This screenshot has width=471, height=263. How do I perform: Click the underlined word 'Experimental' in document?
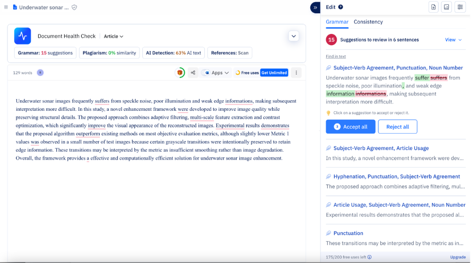[230, 126]
